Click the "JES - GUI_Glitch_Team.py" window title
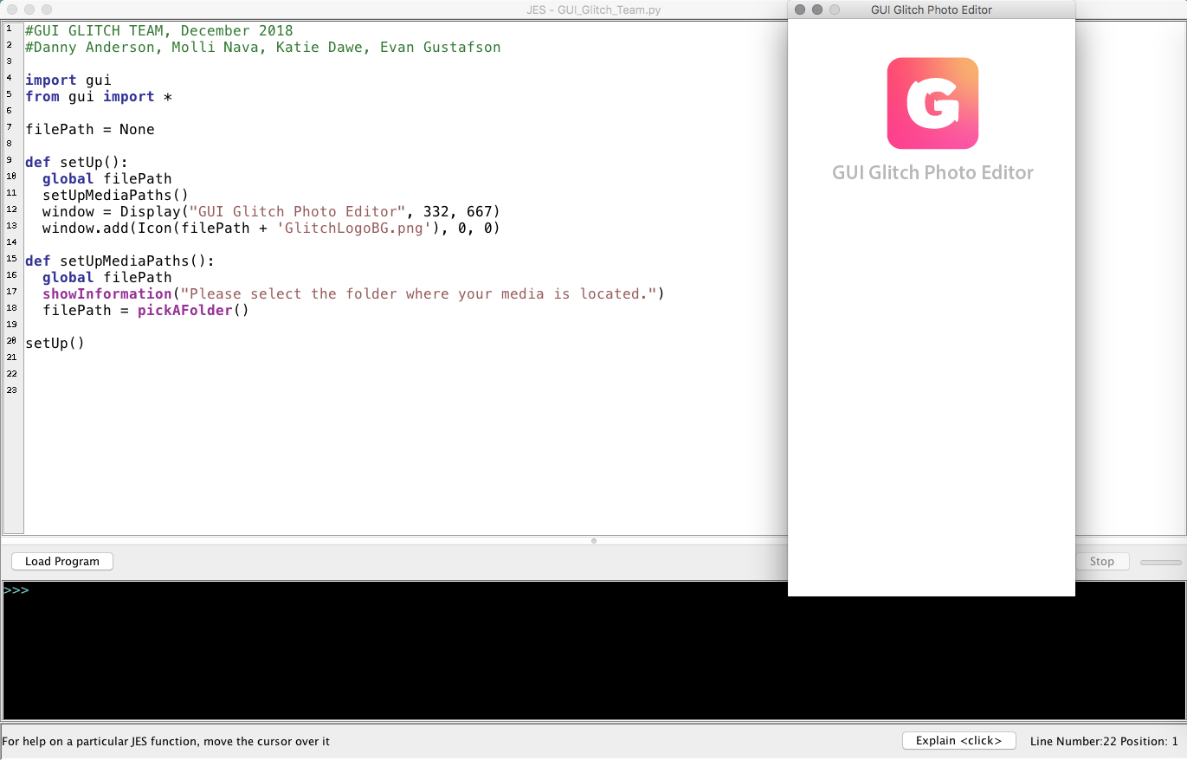Viewport: 1187px width, 760px height. click(x=593, y=10)
